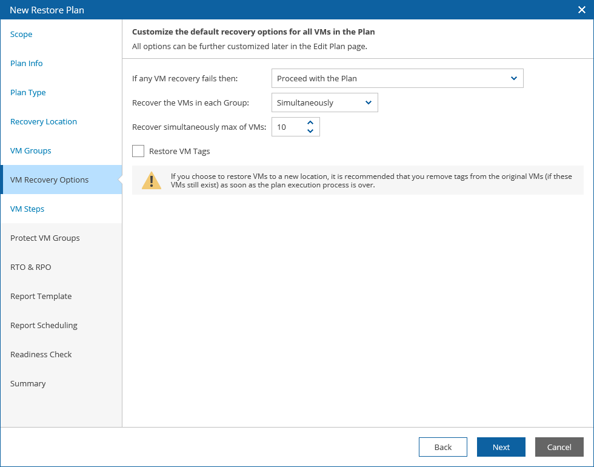
Task: Click the 'If any VM recovery fails then:' label
Action: click(185, 78)
